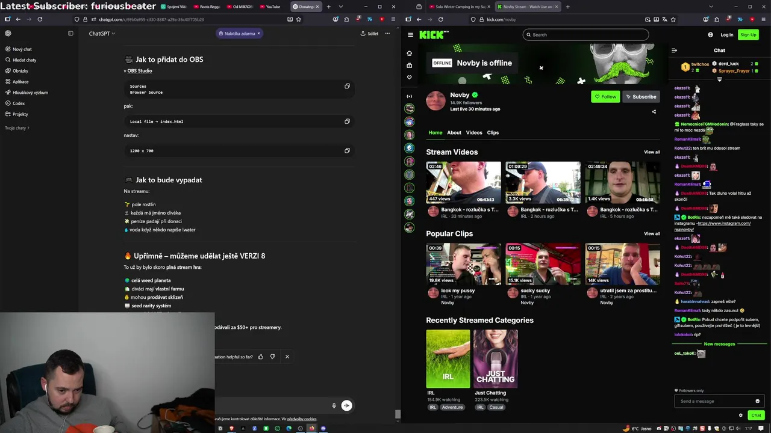Switch to the YouTube tab in left browser
Screen dimensions: 771x433
pyautogui.click(x=270, y=7)
